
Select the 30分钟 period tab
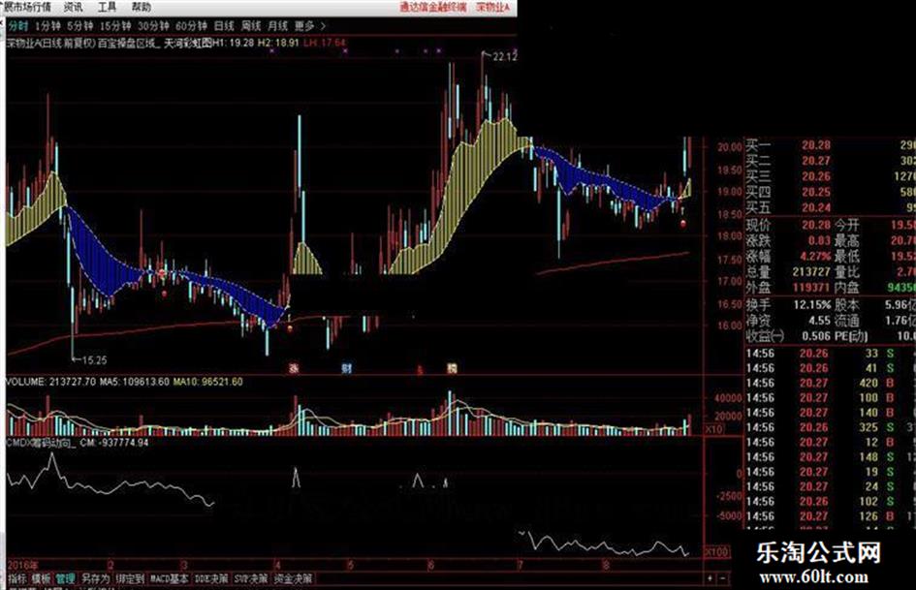[x=153, y=26]
